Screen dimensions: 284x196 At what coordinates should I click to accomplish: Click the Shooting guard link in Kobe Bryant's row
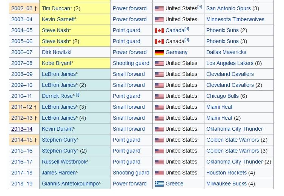point(131,63)
